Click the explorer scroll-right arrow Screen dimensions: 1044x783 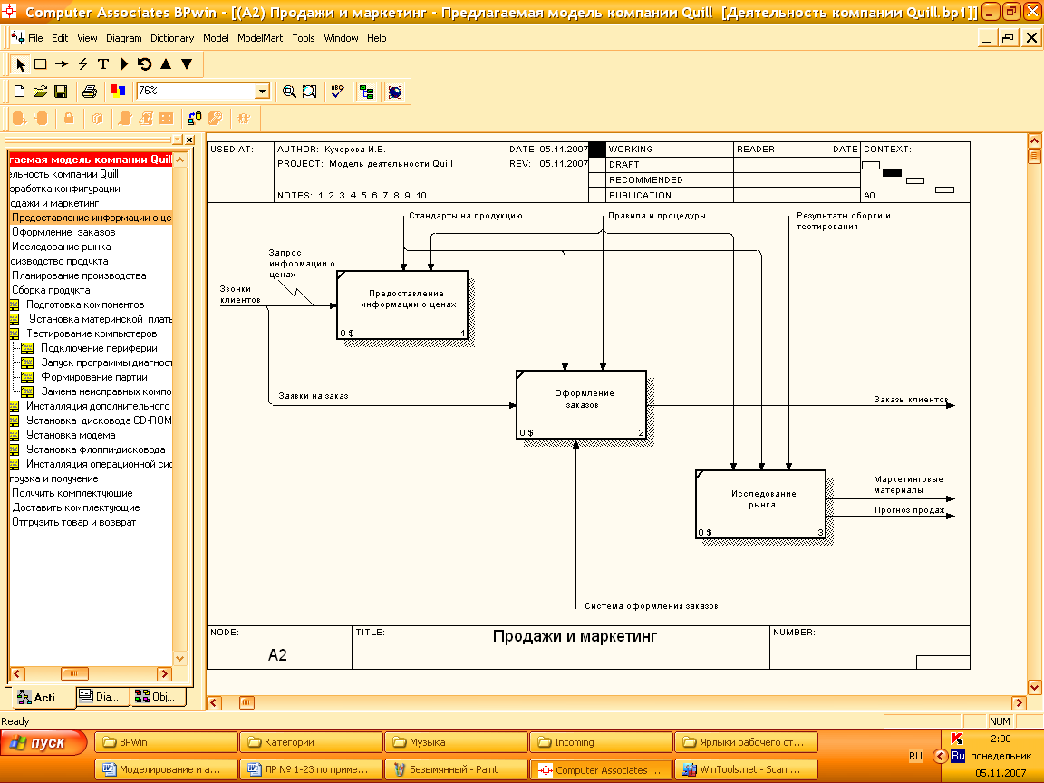[x=164, y=674]
